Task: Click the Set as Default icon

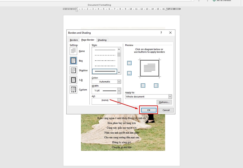Action: pyautogui.click(x=214, y=1)
